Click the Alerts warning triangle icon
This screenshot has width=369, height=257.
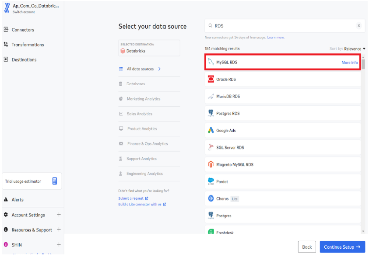coord(6,199)
